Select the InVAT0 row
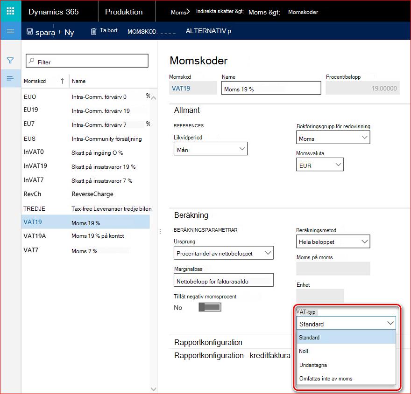Screen dimensions: 411x394 click(x=86, y=152)
